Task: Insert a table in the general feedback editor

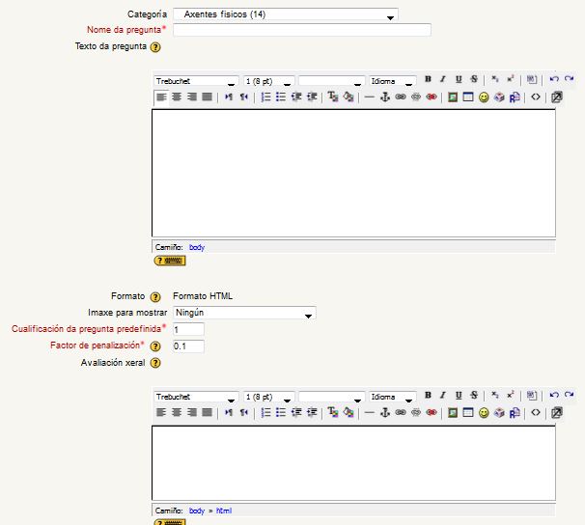Action: 467,413
